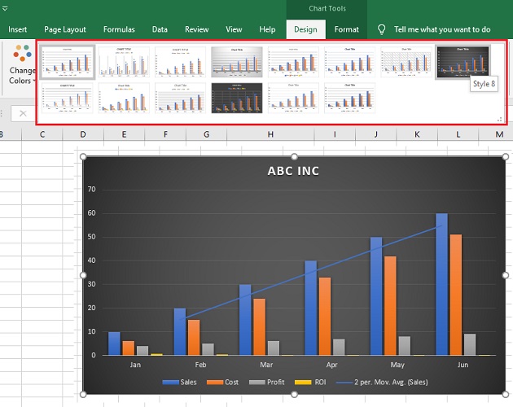
Task: Select column H header
Action: 270,134
